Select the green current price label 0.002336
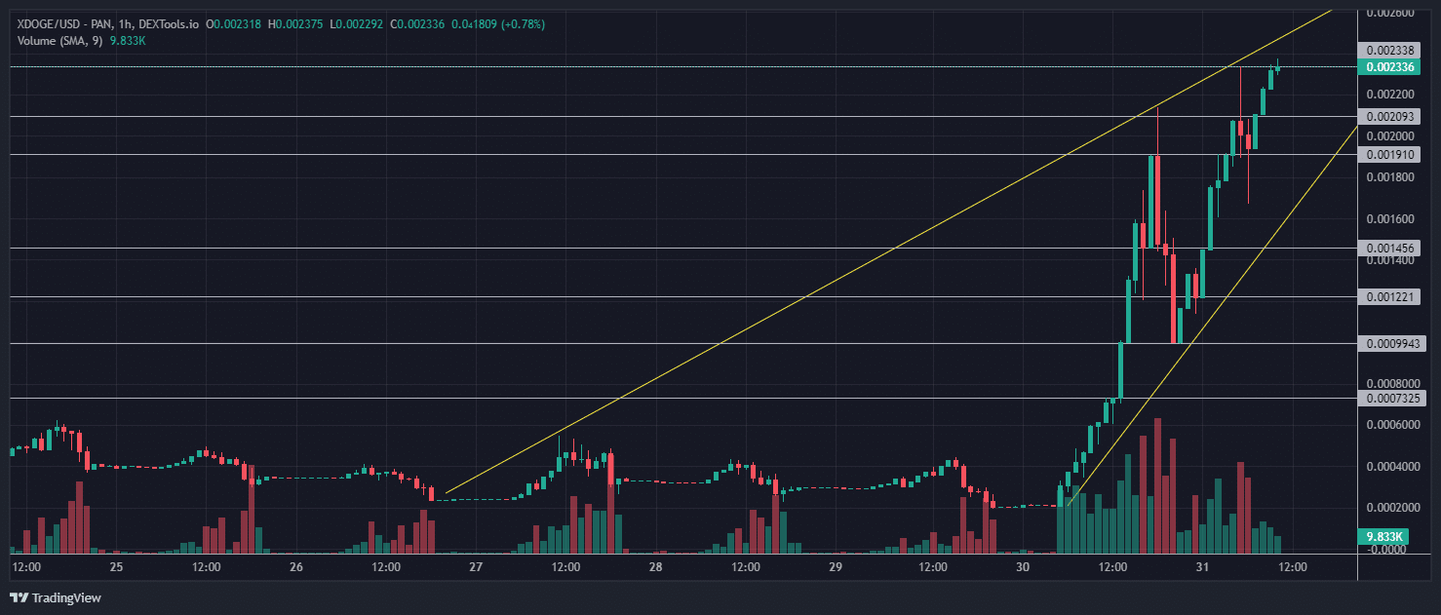Screen dimensions: 1441x615 (x=1391, y=67)
